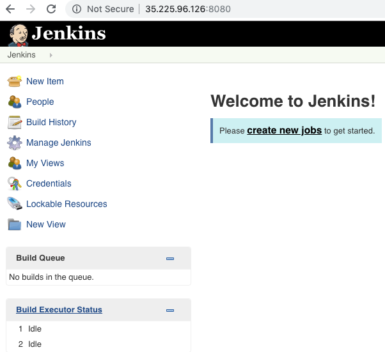Click the New View folder icon
385x352 pixels.
pyautogui.click(x=14, y=224)
